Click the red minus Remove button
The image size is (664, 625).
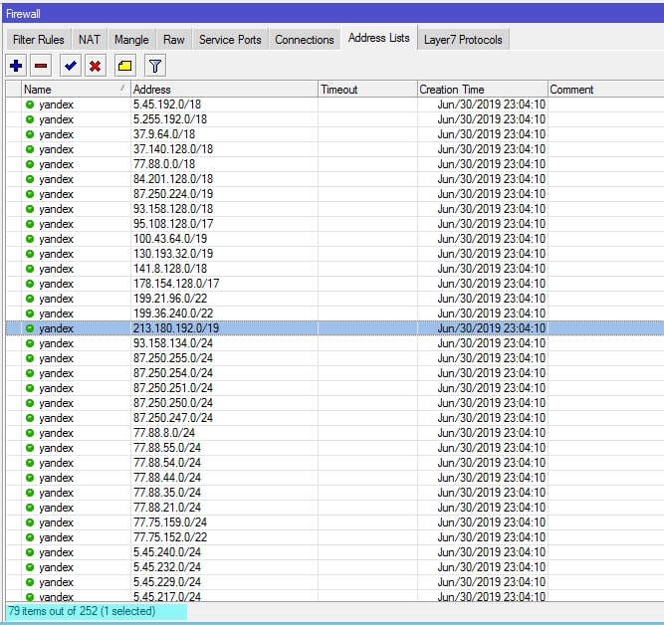[x=41, y=66]
